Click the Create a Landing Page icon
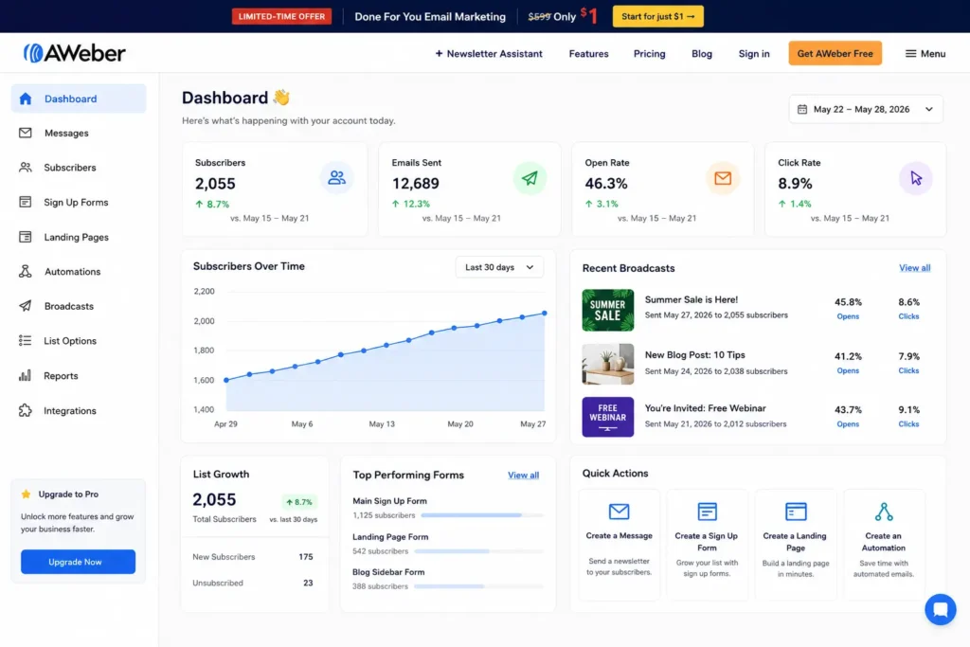970x647 pixels. coord(796,512)
